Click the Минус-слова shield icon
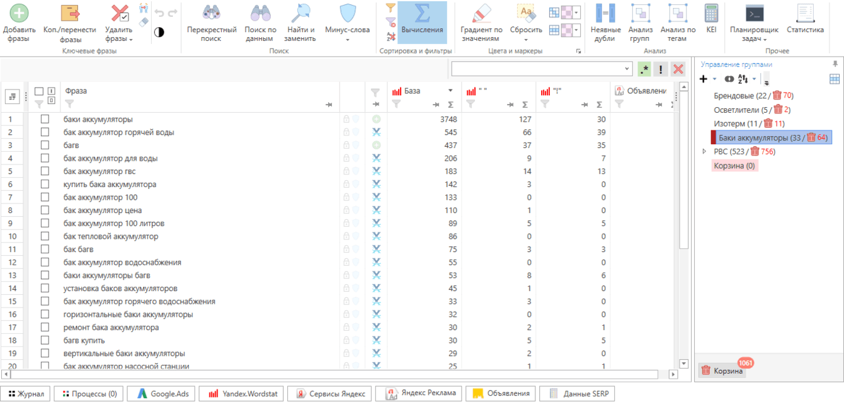The height and width of the screenshot is (402, 844). coord(347,13)
